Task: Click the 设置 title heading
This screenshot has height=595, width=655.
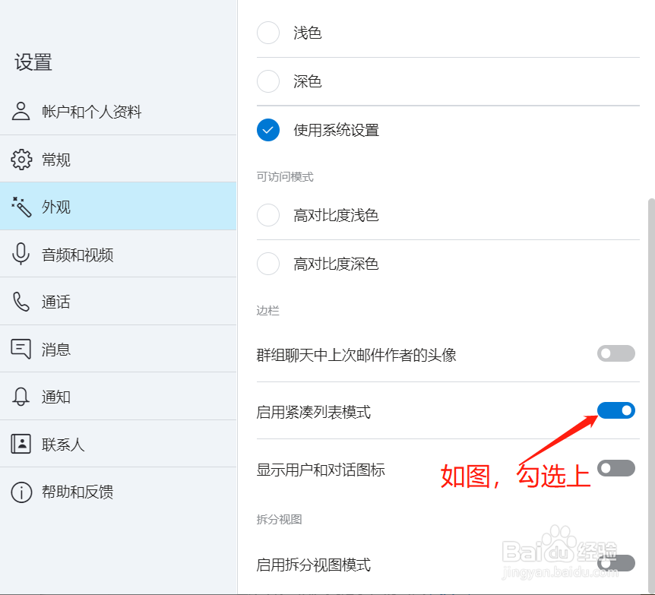Action: 33,62
